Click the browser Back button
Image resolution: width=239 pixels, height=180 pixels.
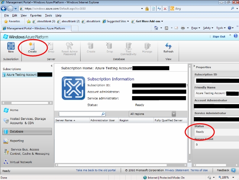[4, 8]
